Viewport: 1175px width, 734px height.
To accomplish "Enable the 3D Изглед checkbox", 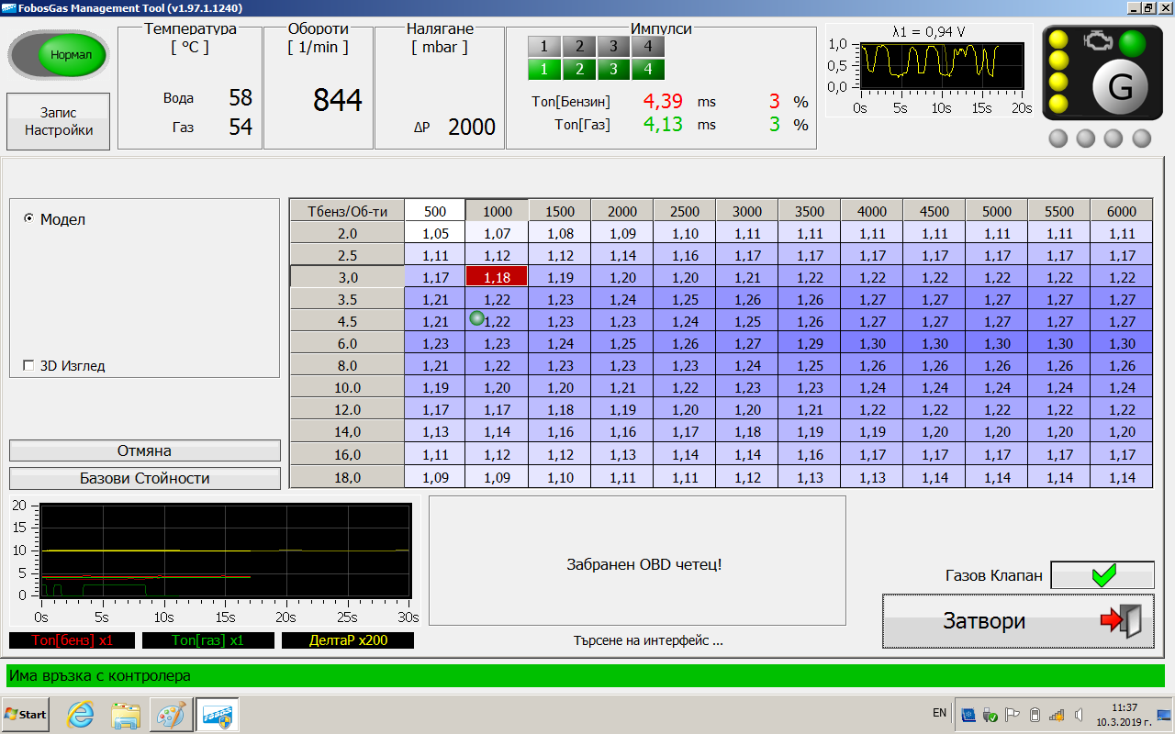I will click(x=28, y=366).
